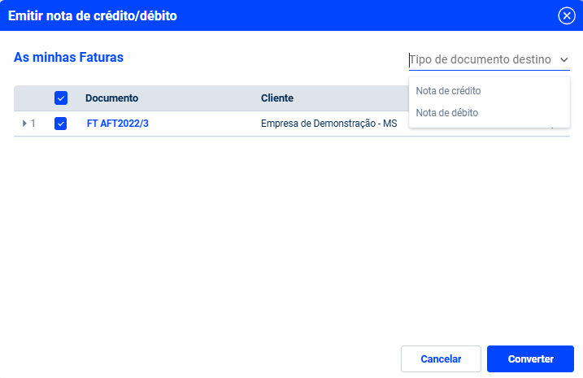Sort by the Cliente column header
This screenshot has height=378, width=583.
click(277, 98)
